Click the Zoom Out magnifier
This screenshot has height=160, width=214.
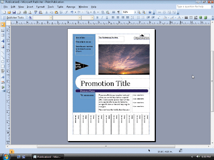(x=139, y=12)
